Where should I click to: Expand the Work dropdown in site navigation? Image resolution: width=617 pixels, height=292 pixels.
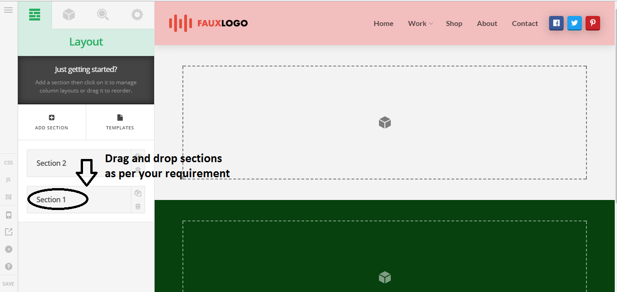[x=420, y=24]
